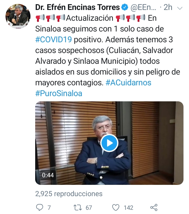The height and width of the screenshot is (214, 189).
Task: Click the 67 retweets count
Action: click(x=89, y=208)
